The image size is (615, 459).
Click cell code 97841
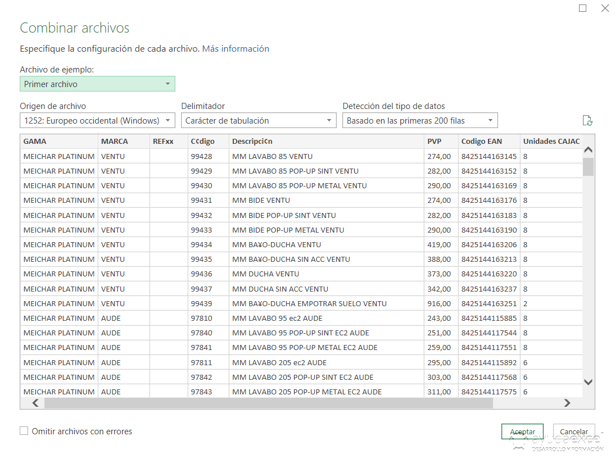[208, 348]
